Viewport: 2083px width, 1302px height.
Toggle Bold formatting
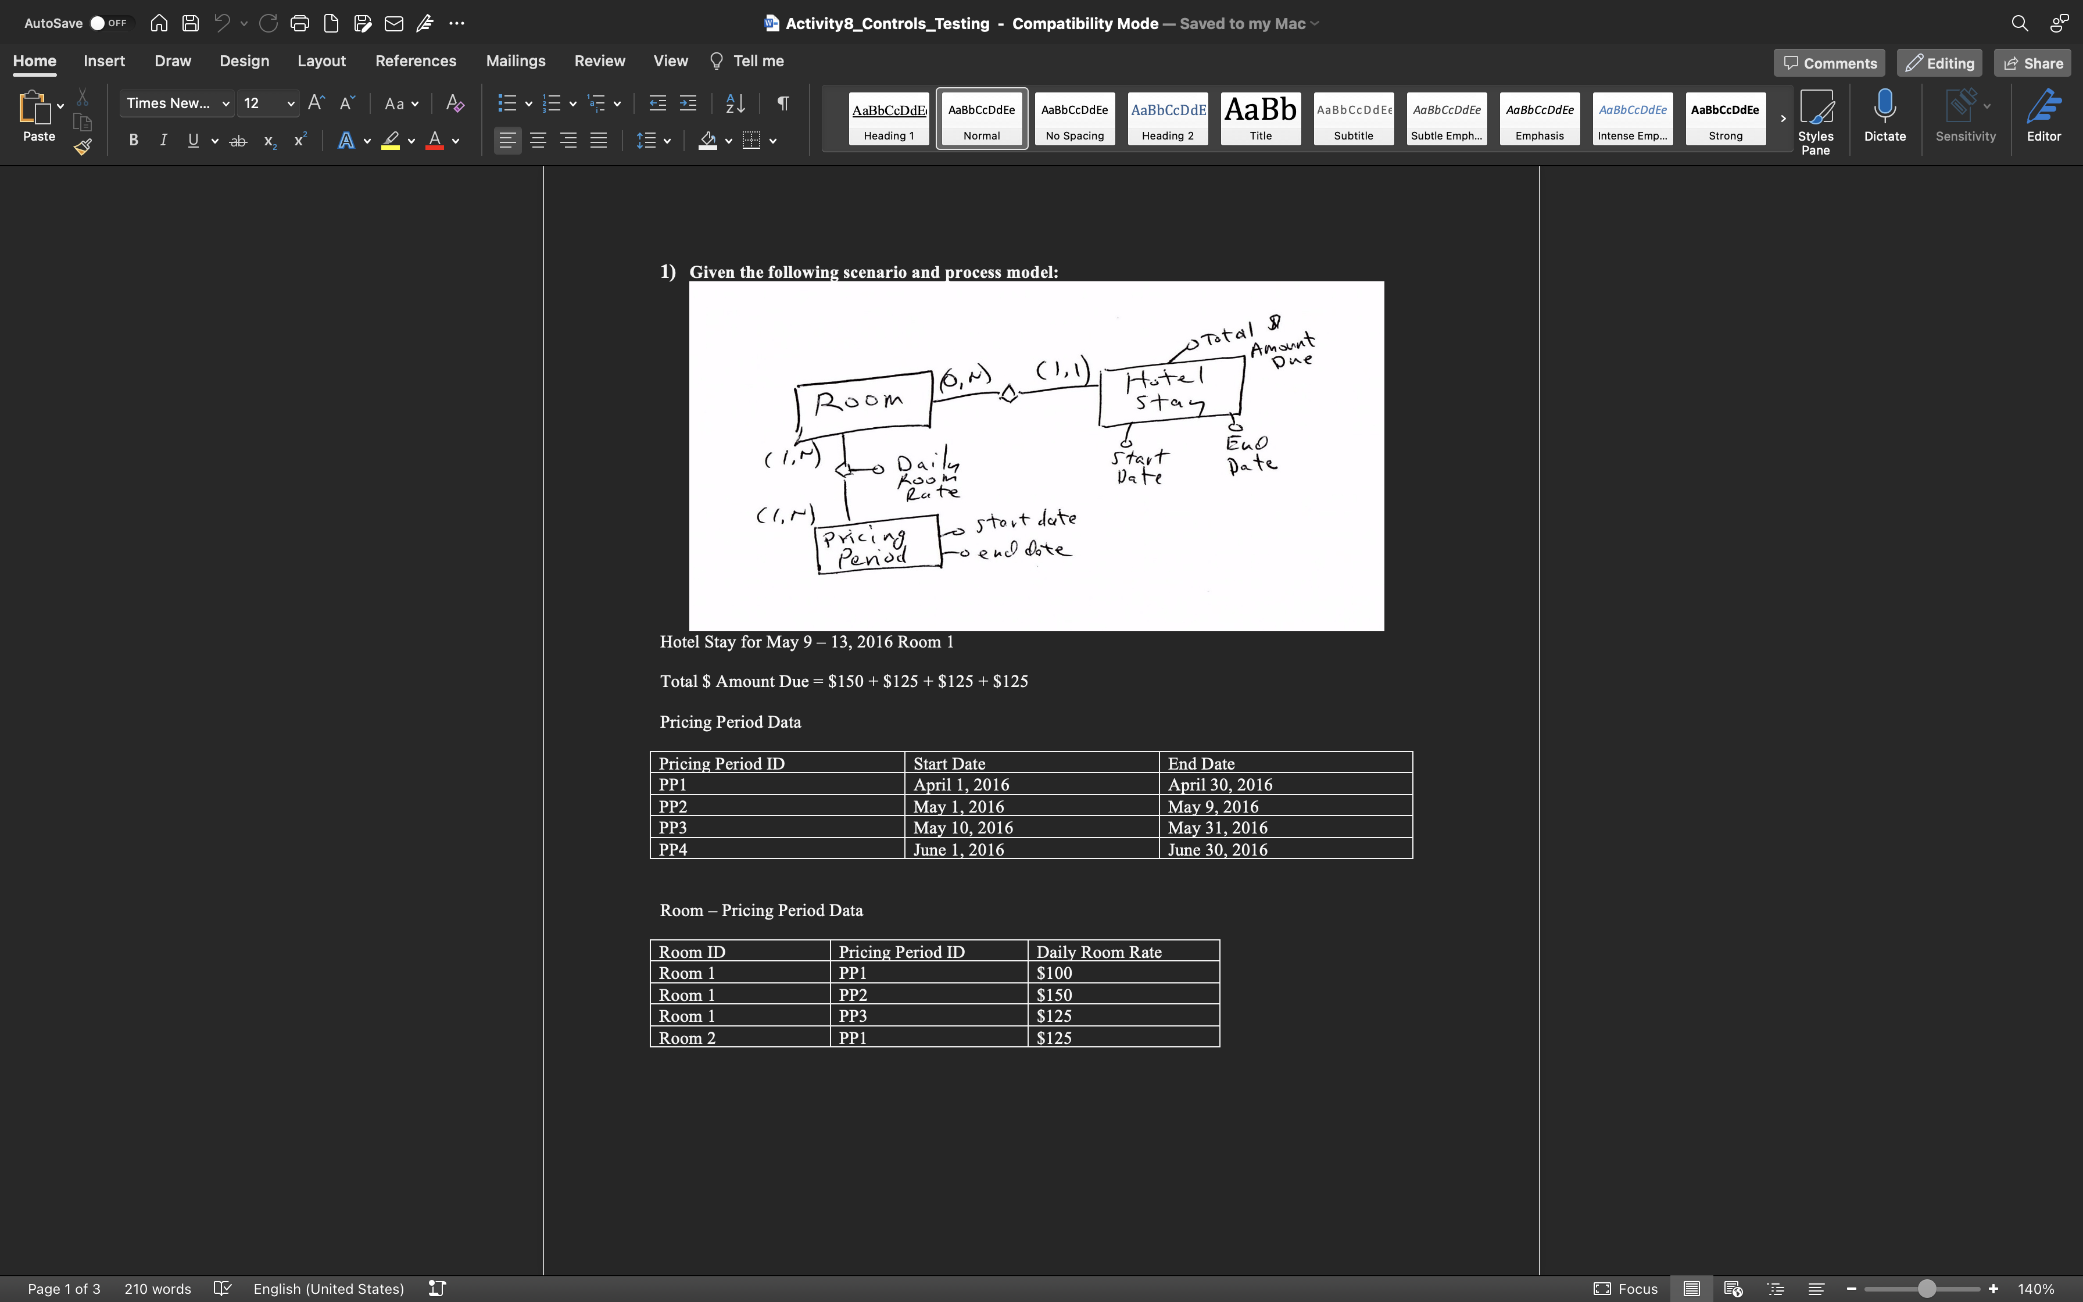134,140
